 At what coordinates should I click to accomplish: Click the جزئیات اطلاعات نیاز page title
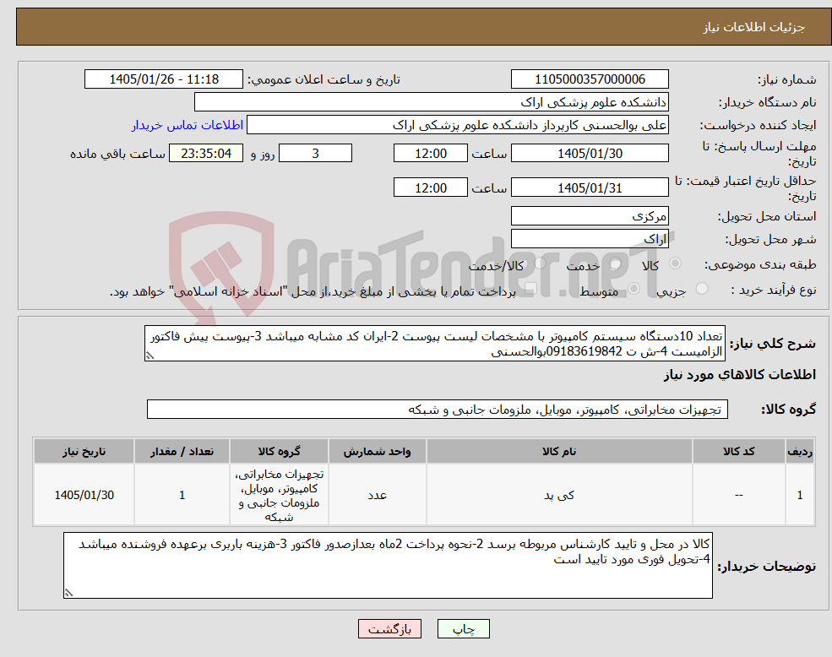pos(754,26)
